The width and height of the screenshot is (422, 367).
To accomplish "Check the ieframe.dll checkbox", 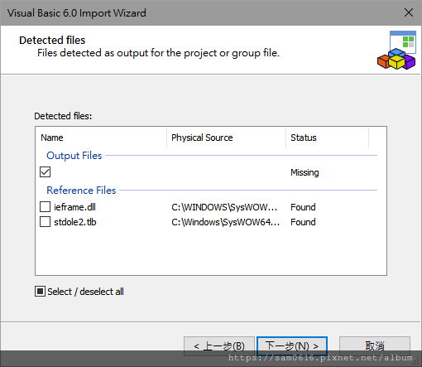I will click(x=45, y=207).
